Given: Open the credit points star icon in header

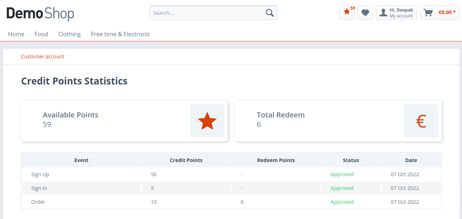Looking at the screenshot, I should (347, 12).
